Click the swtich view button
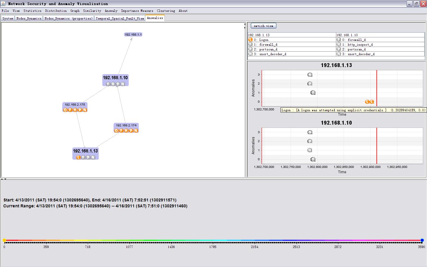Screen dimensions: 427x267 [263, 26]
